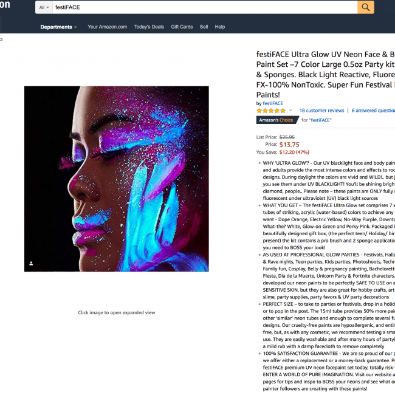The image size is (395, 395).
Task: Click the "festiFACE" Amazon's Choice keyword link
Action: click(x=320, y=120)
